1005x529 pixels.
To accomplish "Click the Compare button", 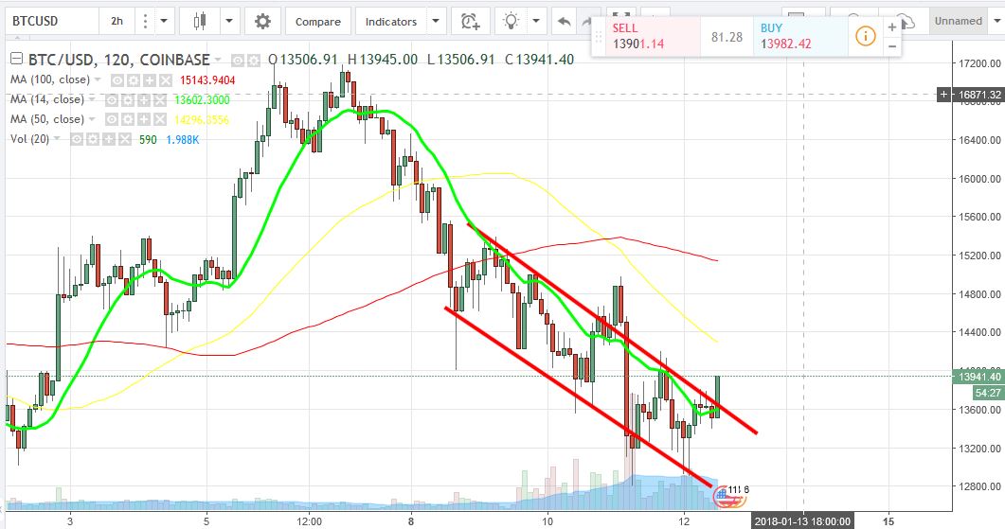I will [x=318, y=21].
